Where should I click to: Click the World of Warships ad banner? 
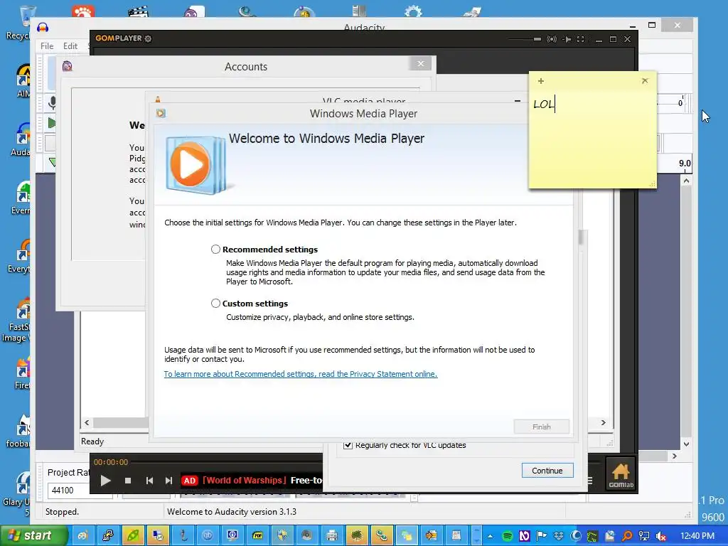click(x=252, y=481)
